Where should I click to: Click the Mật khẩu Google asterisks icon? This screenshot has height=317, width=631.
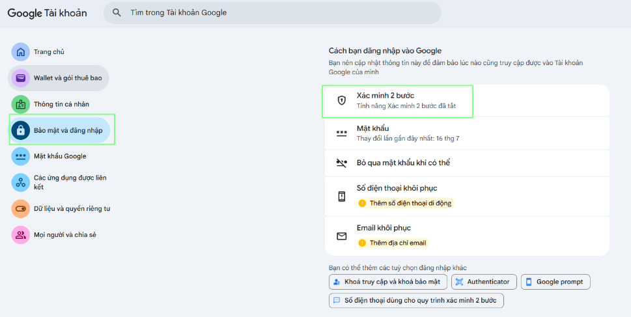[21, 156]
